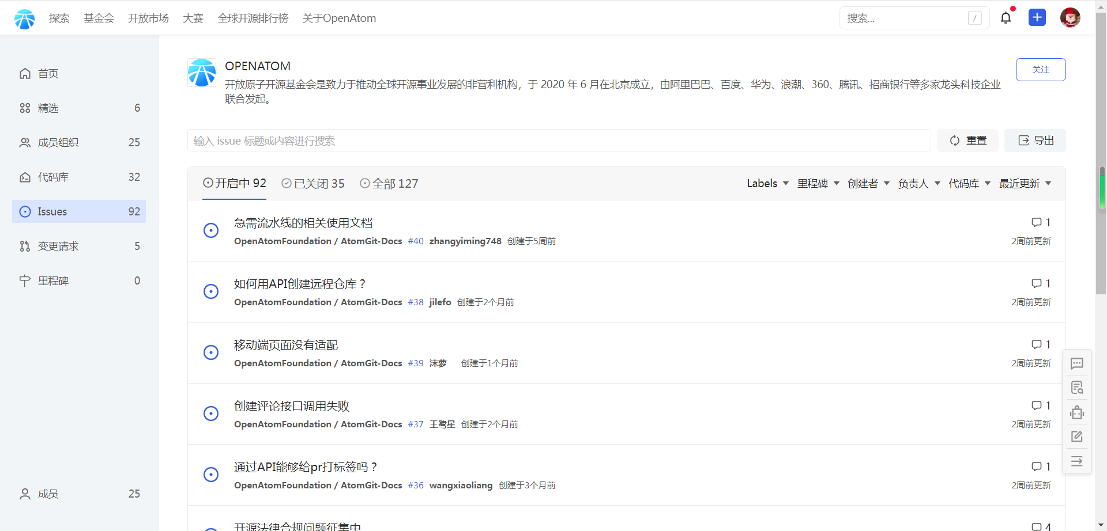Open the floating chat message icon
The image size is (1107, 531).
pos(1076,363)
